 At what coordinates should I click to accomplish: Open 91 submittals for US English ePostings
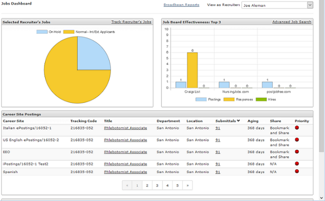[x=218, y=140]
